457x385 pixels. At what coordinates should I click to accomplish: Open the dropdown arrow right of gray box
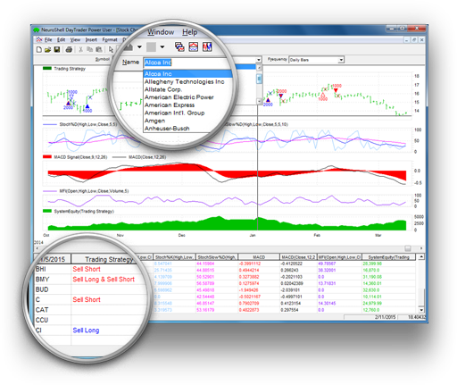click(x=162, y=46)
